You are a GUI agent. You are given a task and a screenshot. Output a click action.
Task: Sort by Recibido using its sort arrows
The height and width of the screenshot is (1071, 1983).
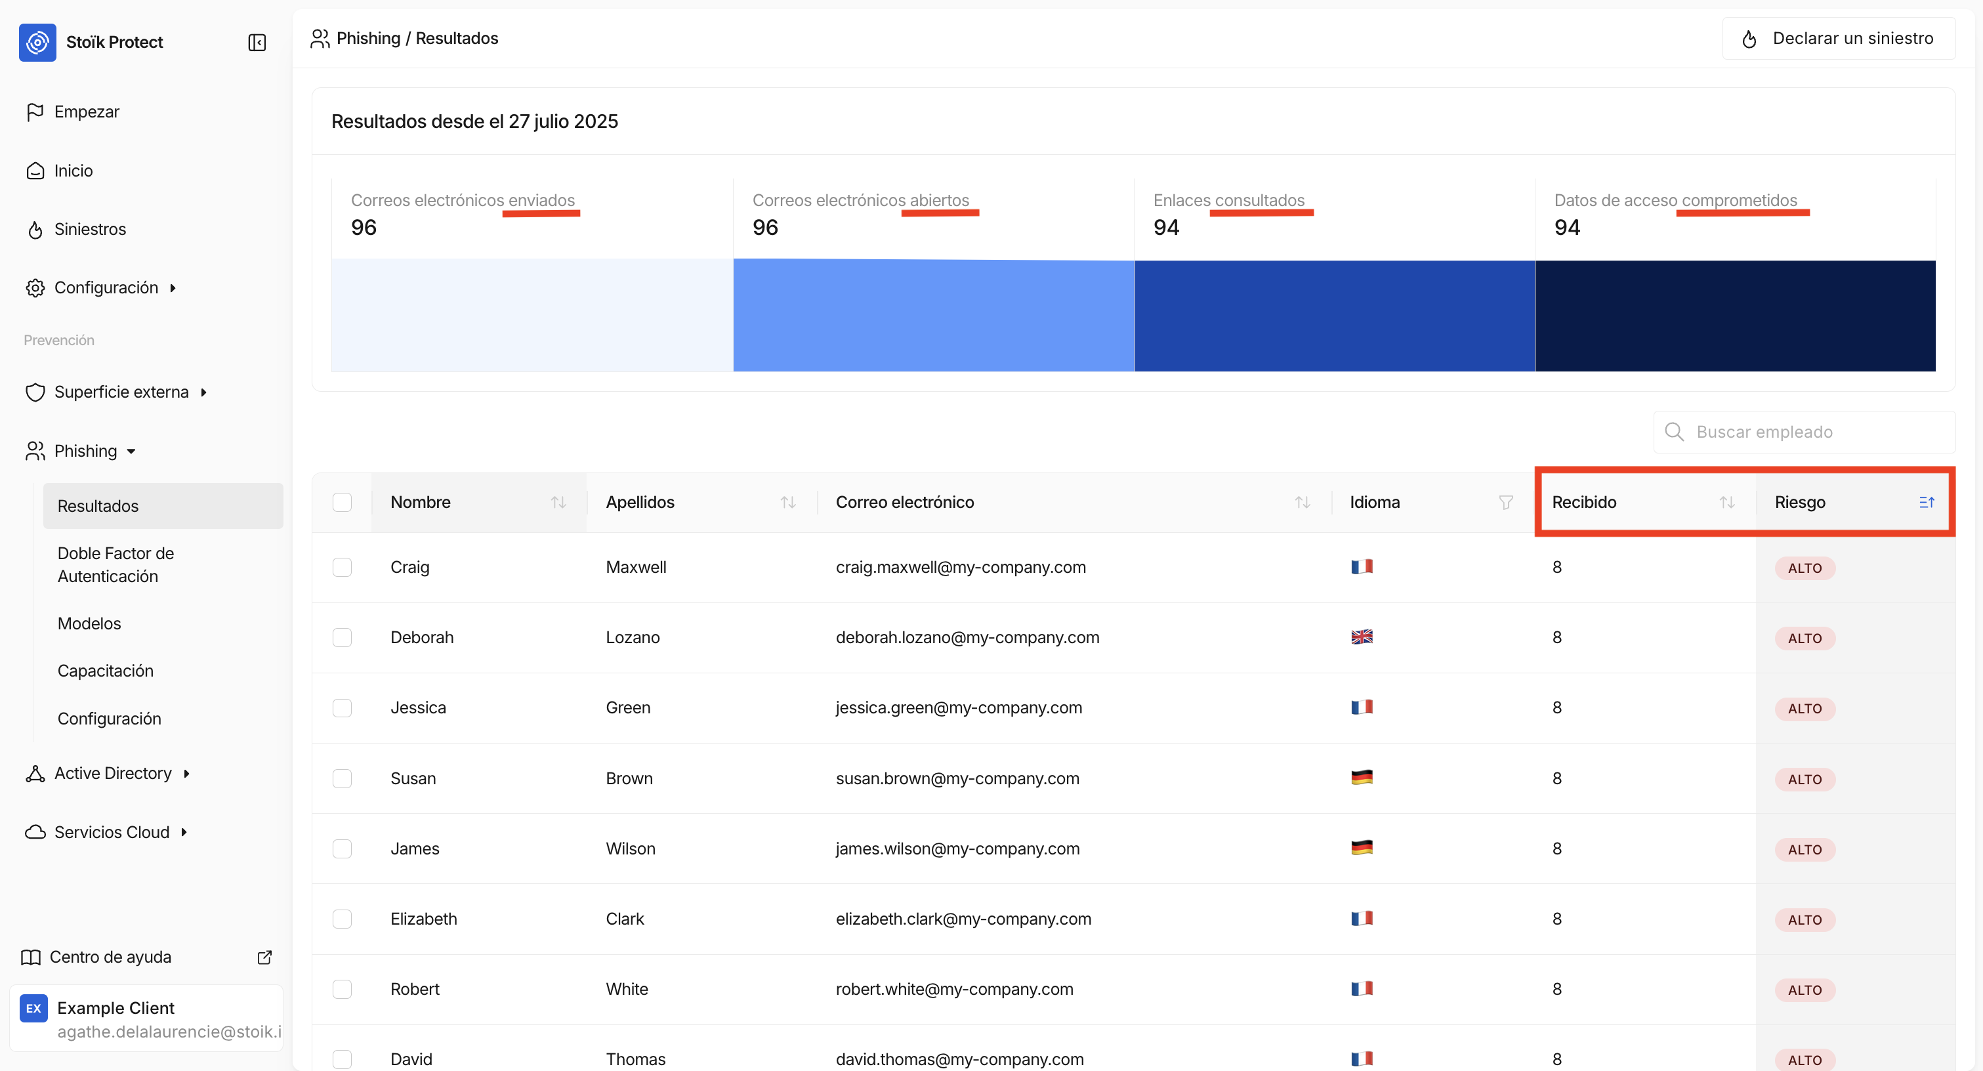[x=1726, y=502]
